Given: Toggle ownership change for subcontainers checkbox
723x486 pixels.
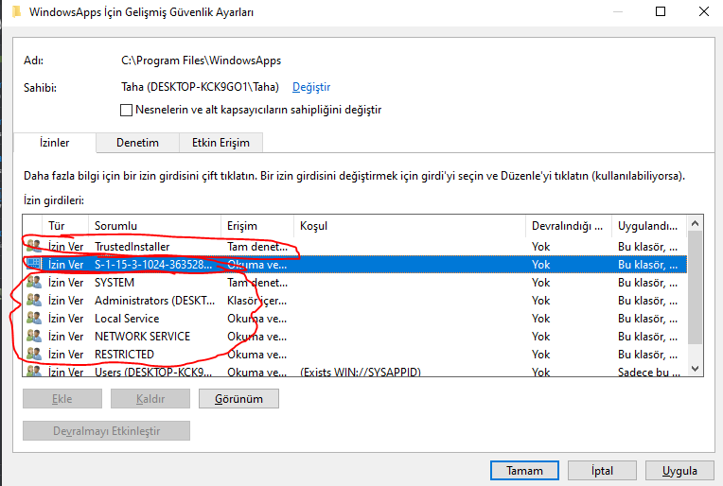Looking at the screenshot, I should [126, 110].
